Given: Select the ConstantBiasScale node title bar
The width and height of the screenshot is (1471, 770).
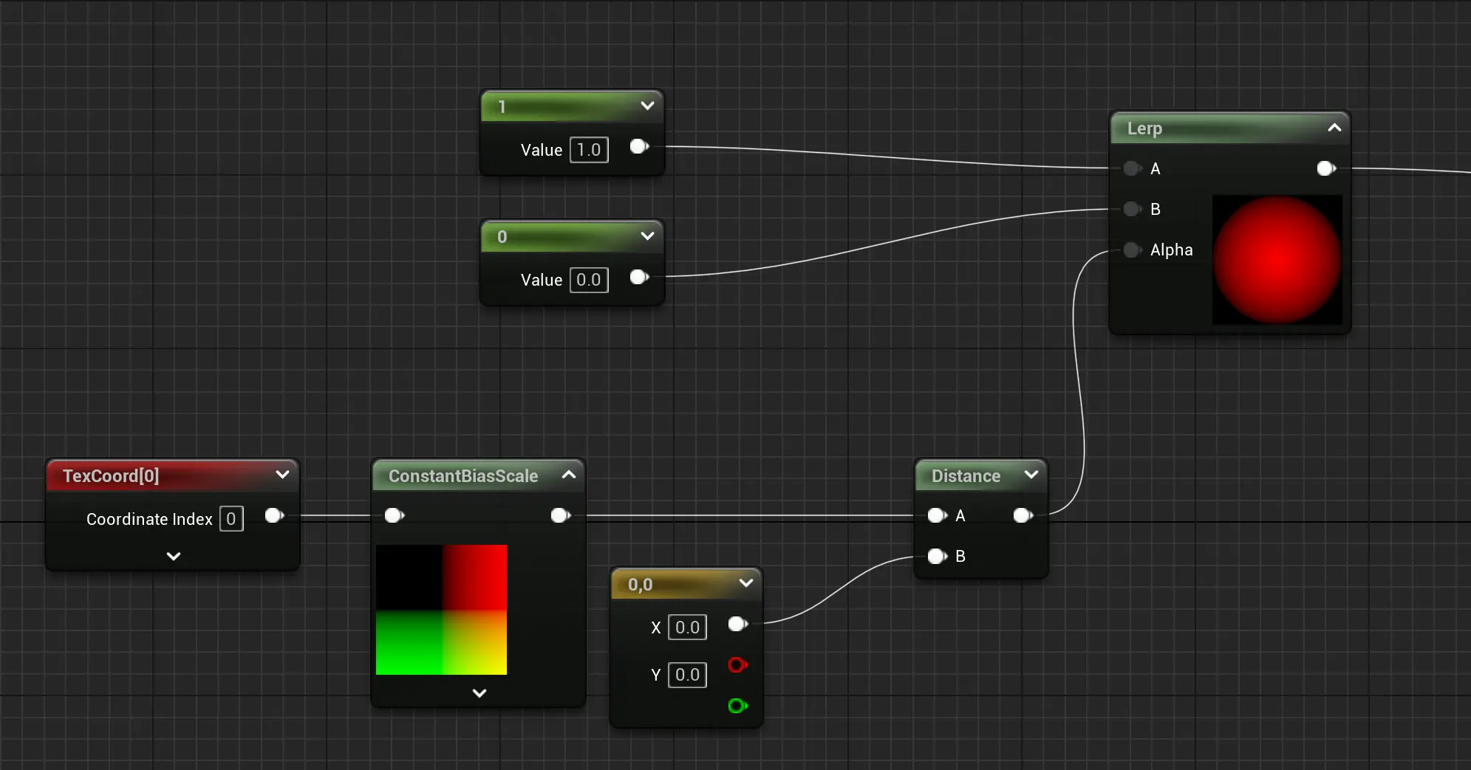Looking at the screenshot, I should point(463,475).
